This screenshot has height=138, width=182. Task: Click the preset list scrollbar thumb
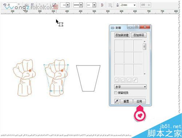click(x=145, y=47)
